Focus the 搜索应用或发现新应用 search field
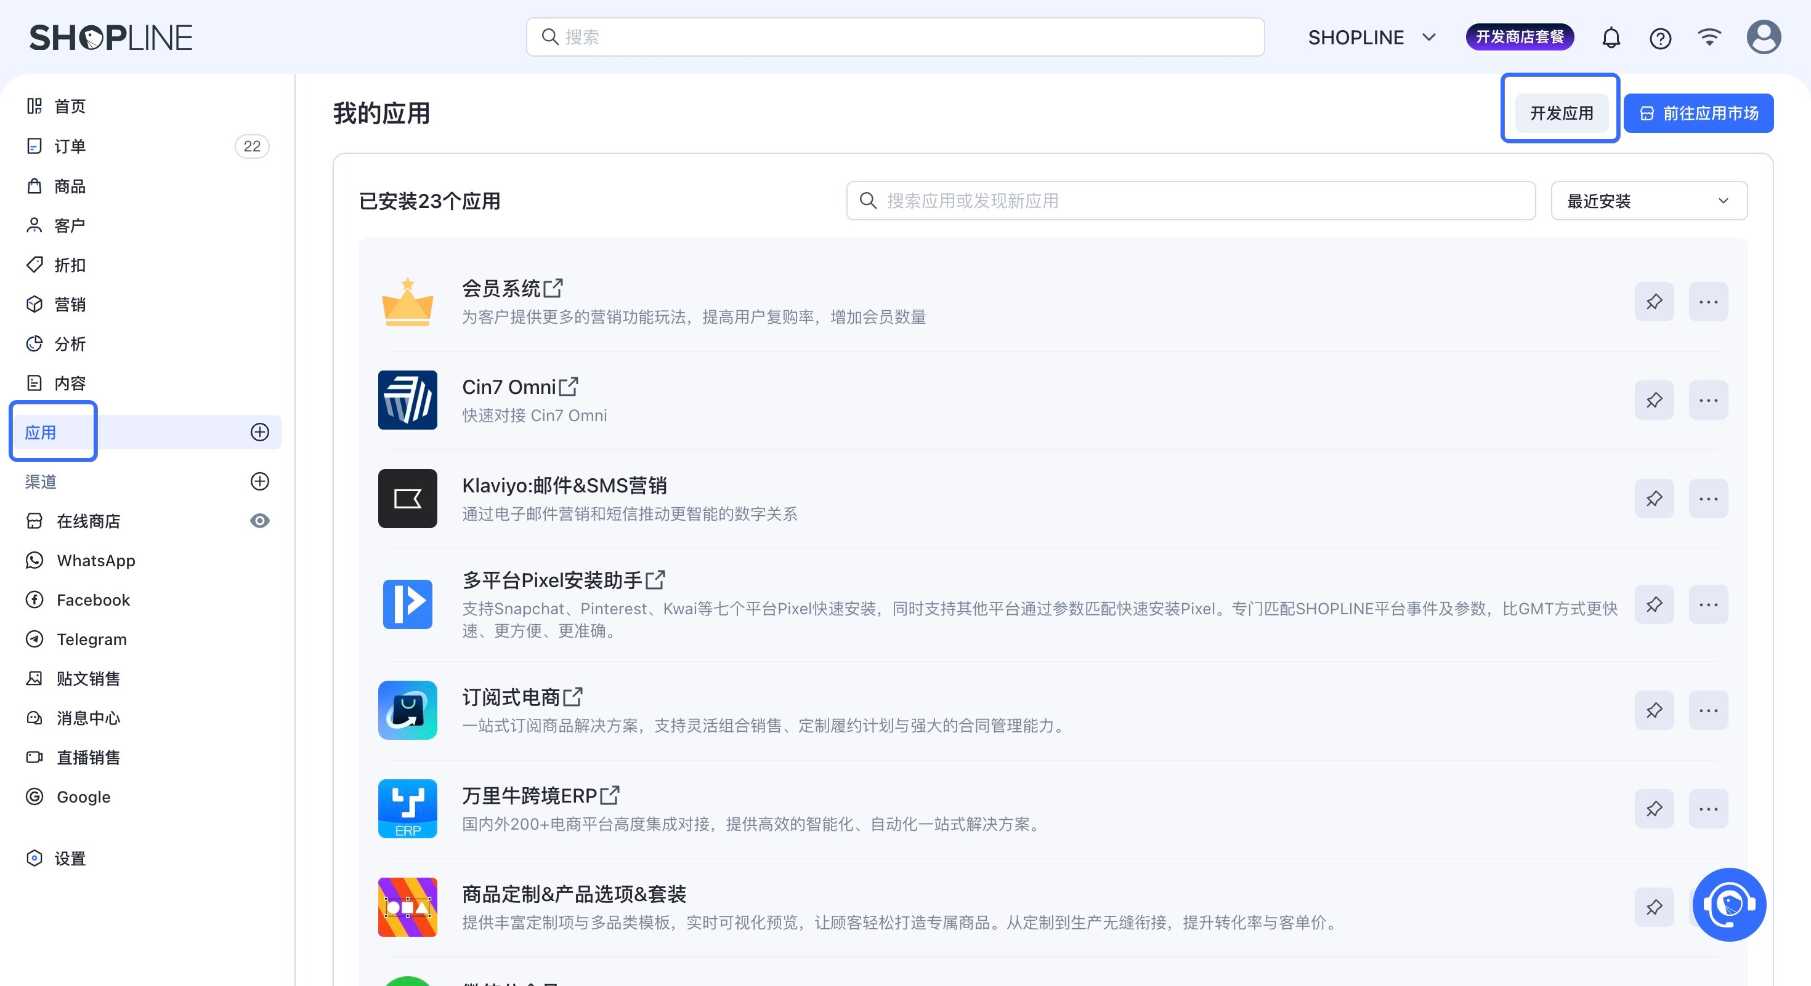Screen dimensions: 1811x986 (x=1191, y=201)
